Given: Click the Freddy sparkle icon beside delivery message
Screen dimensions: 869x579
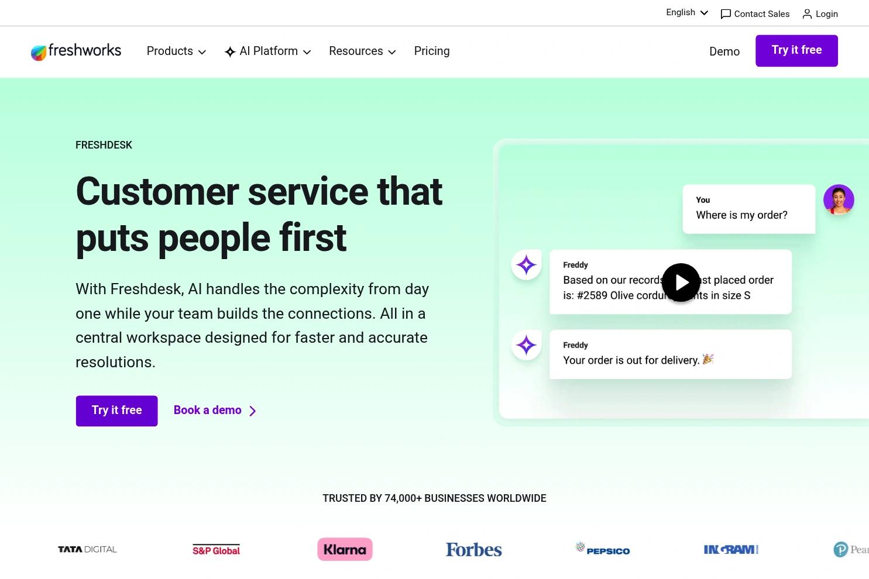Looking at the screenshot, I should pos(526,345).
